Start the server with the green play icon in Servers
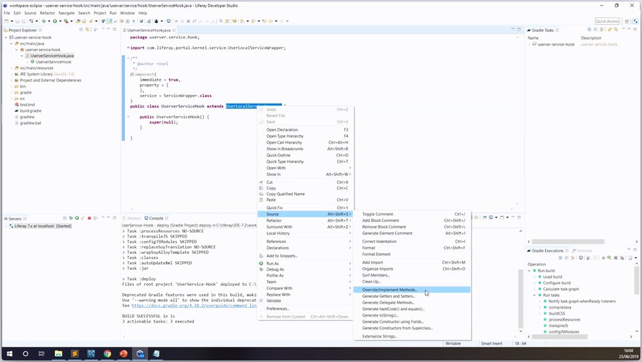 pyautogui.click(x=77, y=218)
